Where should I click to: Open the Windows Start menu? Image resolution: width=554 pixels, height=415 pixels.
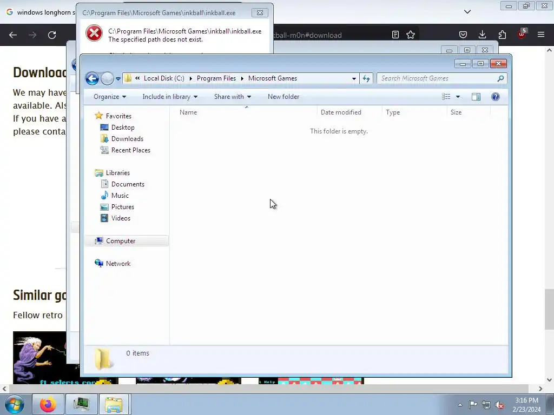[x=15, y=404]
